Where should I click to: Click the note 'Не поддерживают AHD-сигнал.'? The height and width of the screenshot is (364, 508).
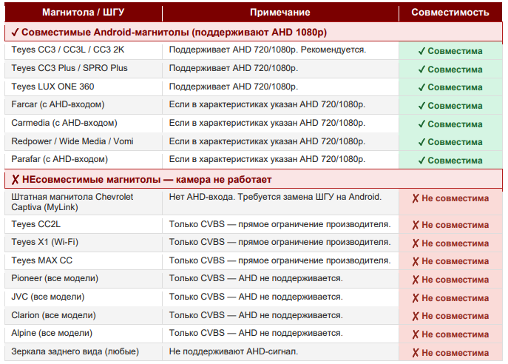tap(234, 351)
